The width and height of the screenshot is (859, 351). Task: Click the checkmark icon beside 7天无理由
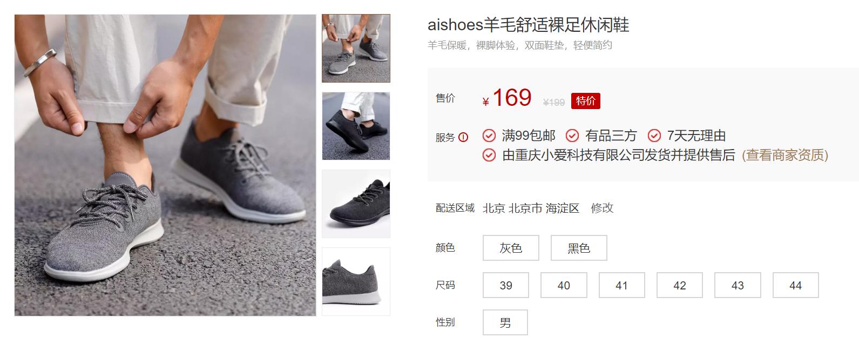click(x=654, y=136)
